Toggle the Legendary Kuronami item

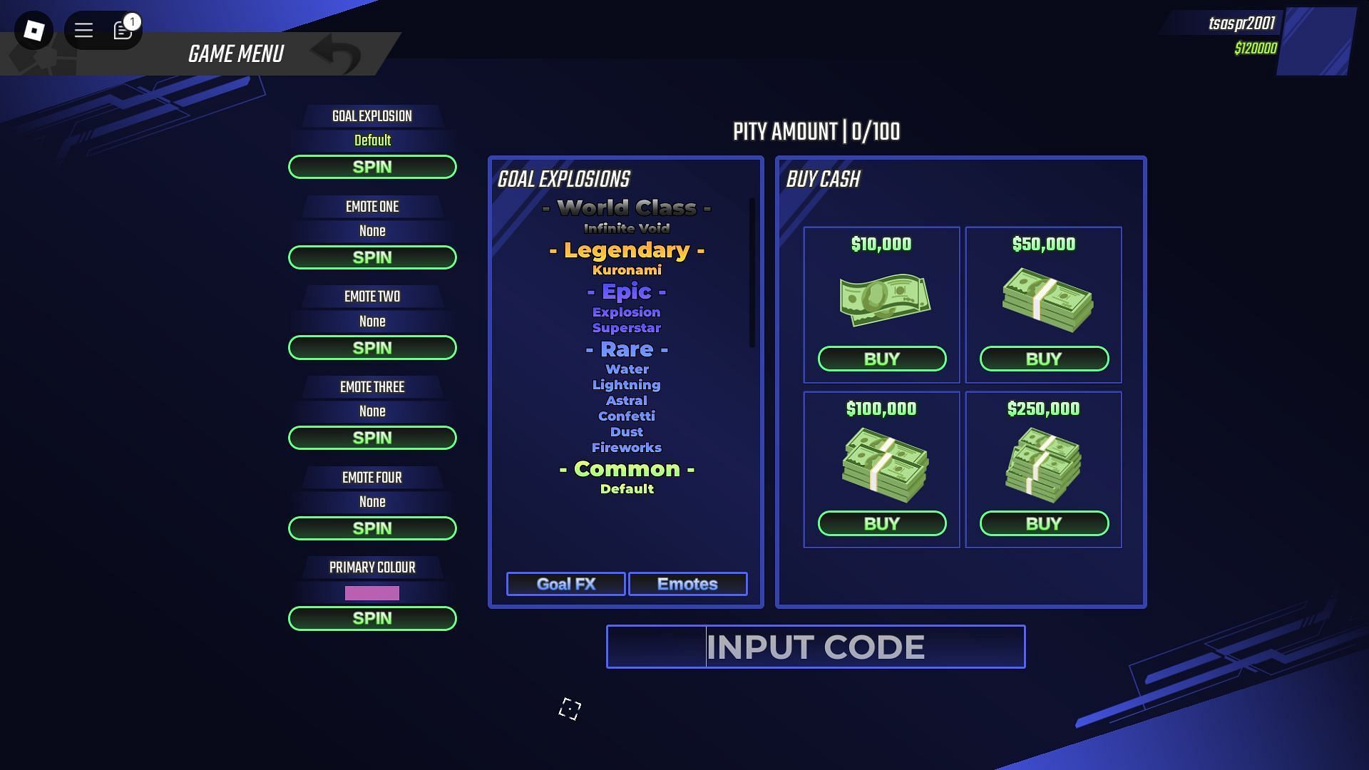626,271
